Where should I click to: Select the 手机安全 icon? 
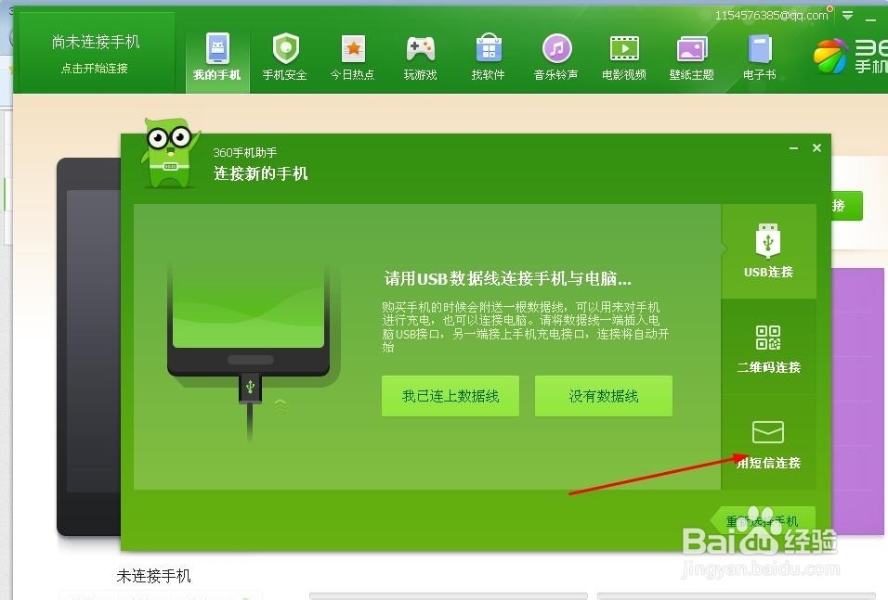click(284, 54)
